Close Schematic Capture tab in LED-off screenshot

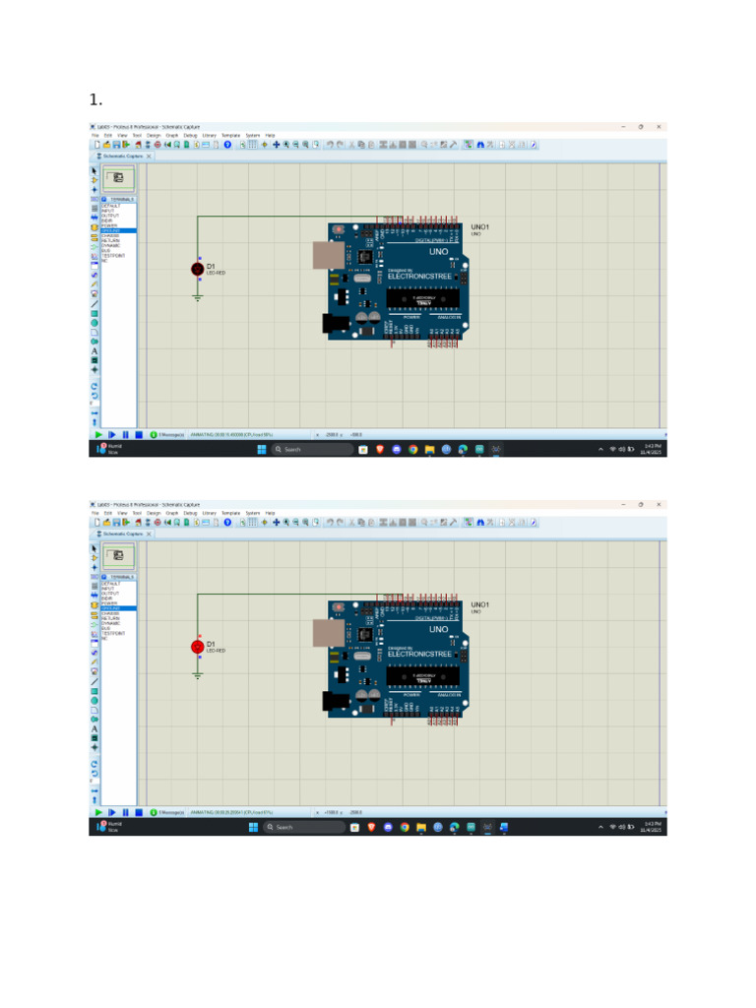pyautogui.click(x=149, y=157)
